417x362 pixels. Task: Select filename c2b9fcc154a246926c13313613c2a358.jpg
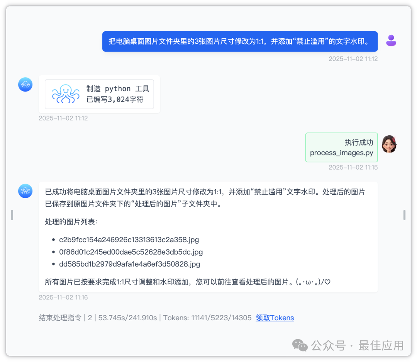(x=129, y=240)
